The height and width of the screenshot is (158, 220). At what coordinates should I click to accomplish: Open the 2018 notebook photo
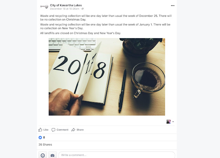point(107,77)
